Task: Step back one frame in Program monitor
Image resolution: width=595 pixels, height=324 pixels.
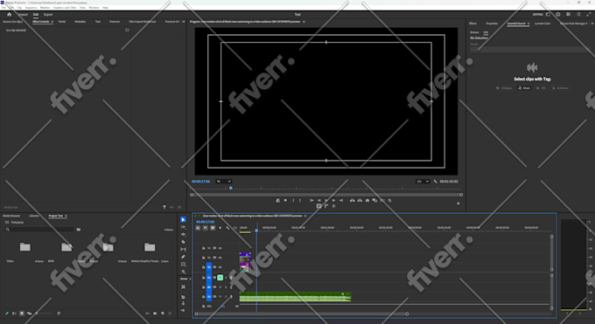Action: pos(319,201)
